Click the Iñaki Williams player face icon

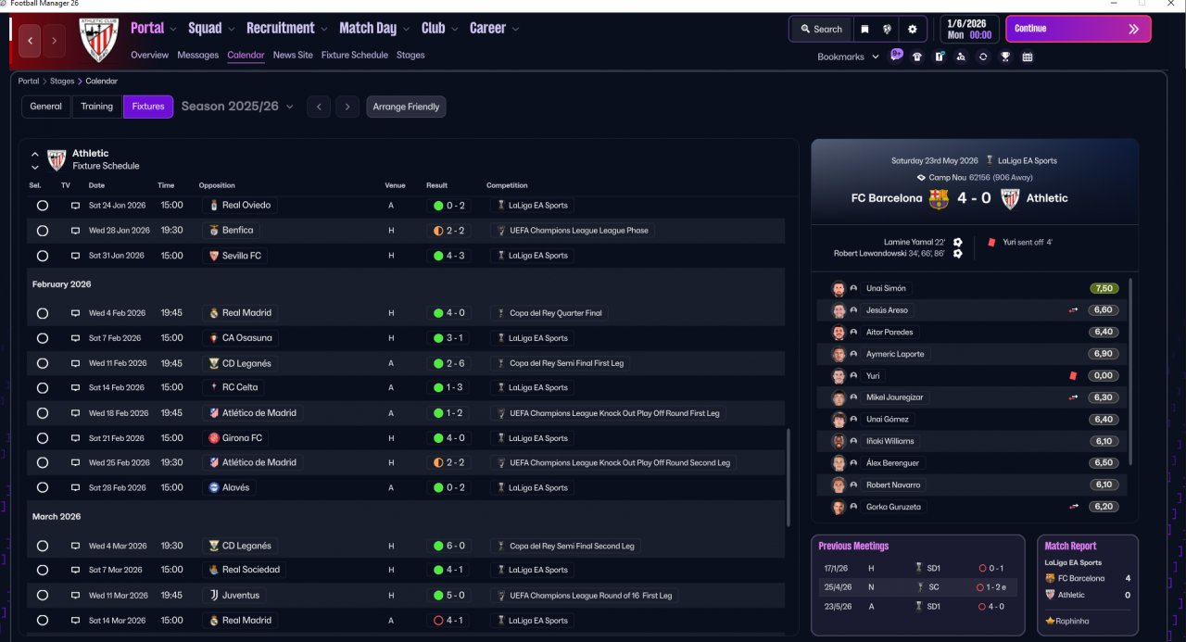coord(839,441)
